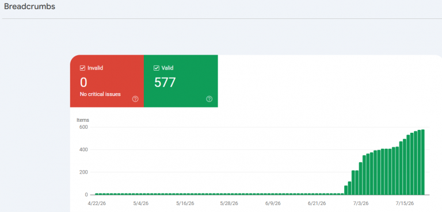
Task: Click the first rising bar before 7/3/26
Action: point(346,190)
